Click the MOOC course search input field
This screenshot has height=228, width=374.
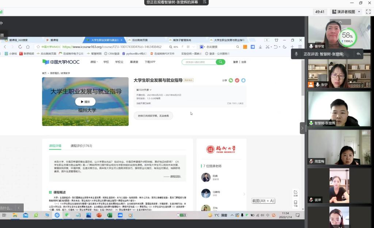pyautogui.click(x=199, y=62)
